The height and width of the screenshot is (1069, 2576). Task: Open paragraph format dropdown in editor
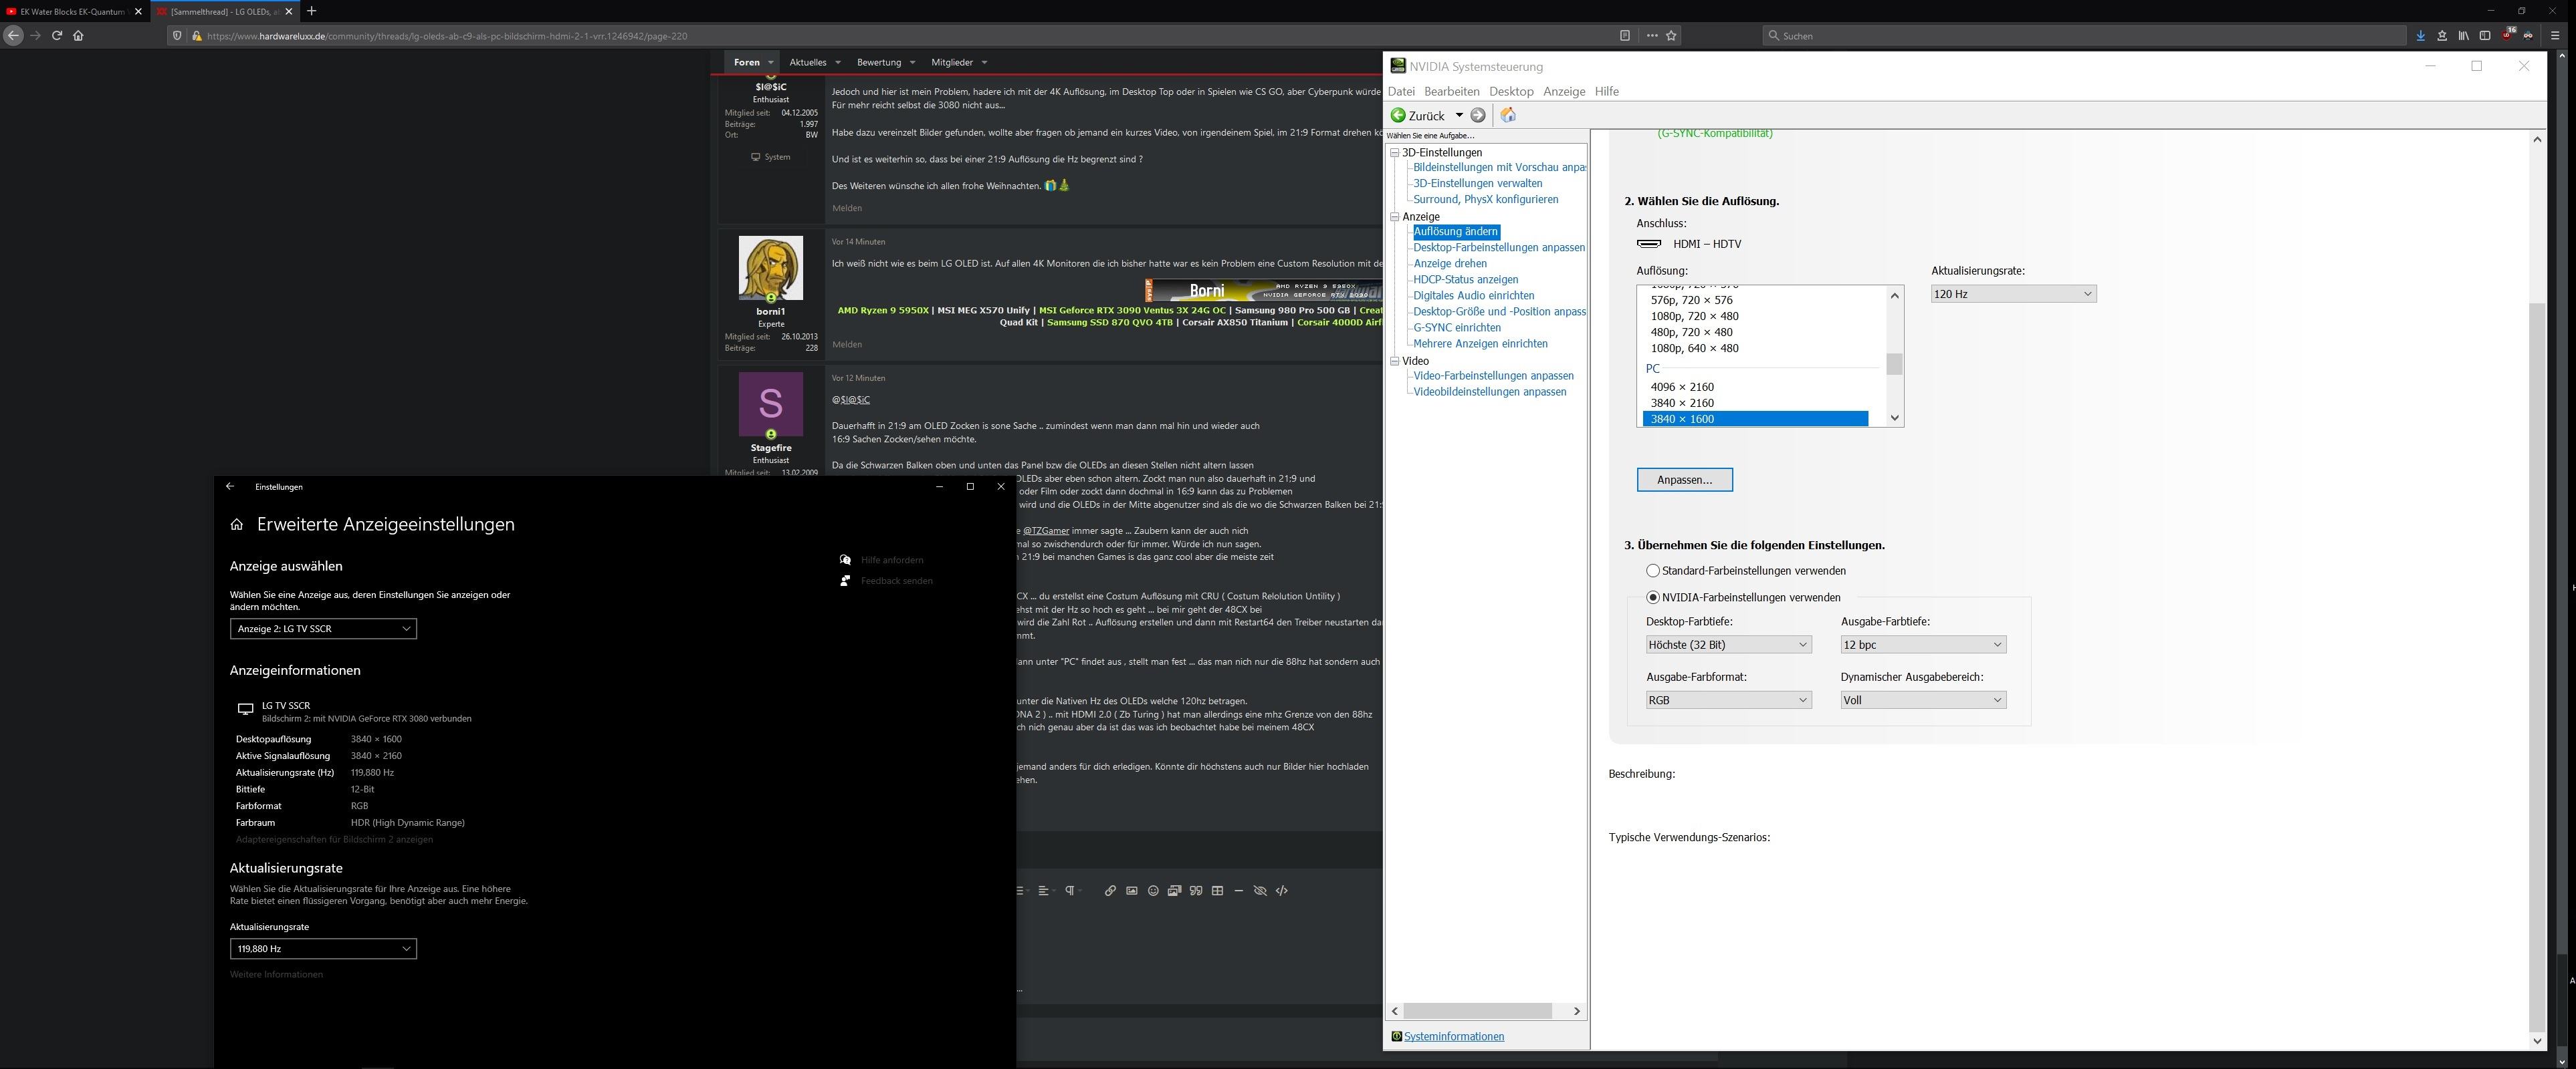point(1073,890)
